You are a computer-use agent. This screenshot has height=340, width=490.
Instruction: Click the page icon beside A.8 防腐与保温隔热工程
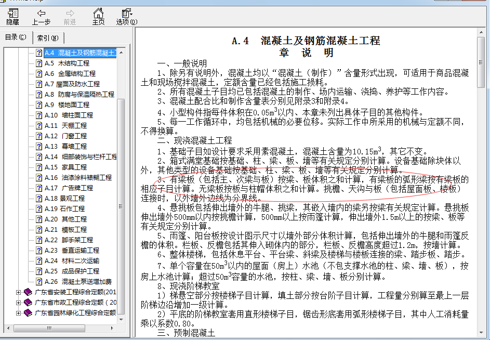pos(39,94)
